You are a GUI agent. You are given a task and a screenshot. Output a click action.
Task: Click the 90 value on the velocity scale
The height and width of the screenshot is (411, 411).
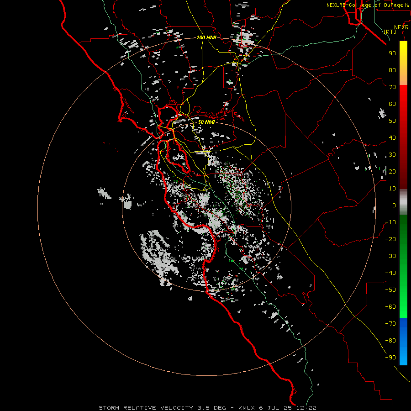coord(392,53)
